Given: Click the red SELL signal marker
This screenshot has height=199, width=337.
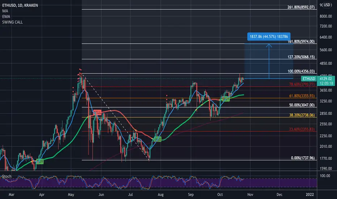Looking at the screenshot, I should point(97,112).
